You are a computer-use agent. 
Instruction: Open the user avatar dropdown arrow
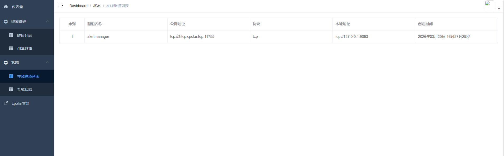pos(499,9)
